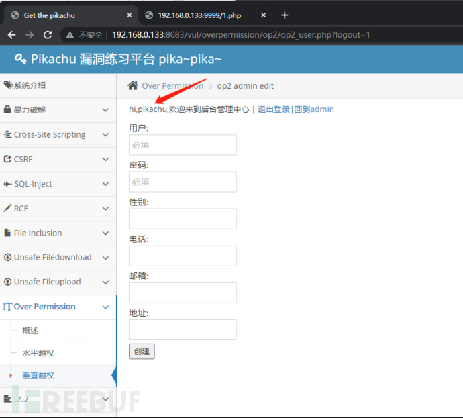Click the globe favicon on 'Get the pikachu' tab
The width and height of the screenshot is (463, 418).
click(x=15, y=15)
